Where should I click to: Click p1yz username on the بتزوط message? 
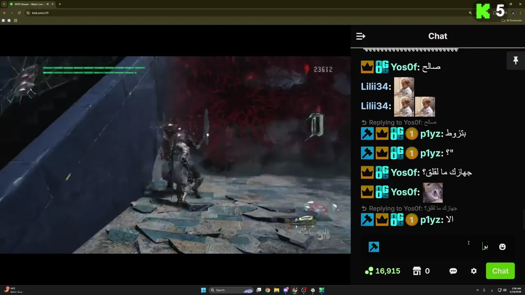pos(430,134)
